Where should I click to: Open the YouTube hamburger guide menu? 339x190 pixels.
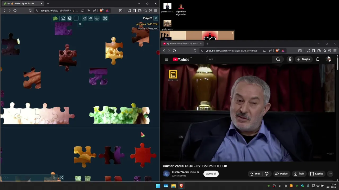click(166, 59)
